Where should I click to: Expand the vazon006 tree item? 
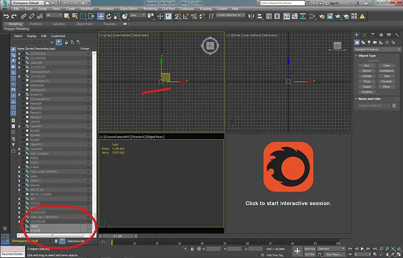[19, 63]
